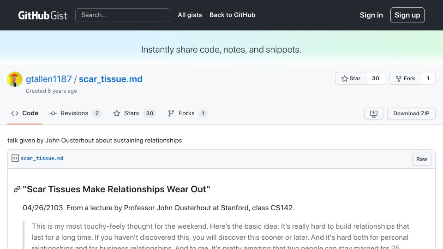Click the heading anchor link icon

point(17,189)
